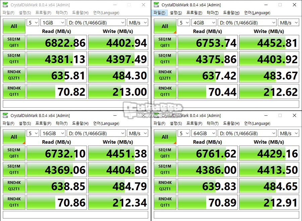Open drive selector in 16GiB window

click(x=96, y=133)
